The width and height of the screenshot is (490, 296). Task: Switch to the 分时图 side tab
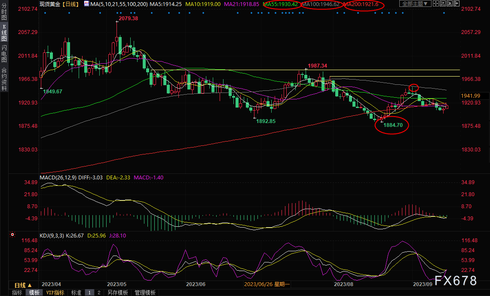coord(4,12)
